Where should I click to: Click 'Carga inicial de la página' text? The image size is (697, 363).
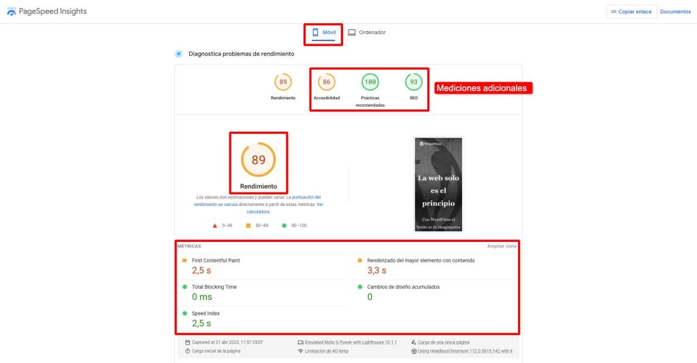point(216,351)
